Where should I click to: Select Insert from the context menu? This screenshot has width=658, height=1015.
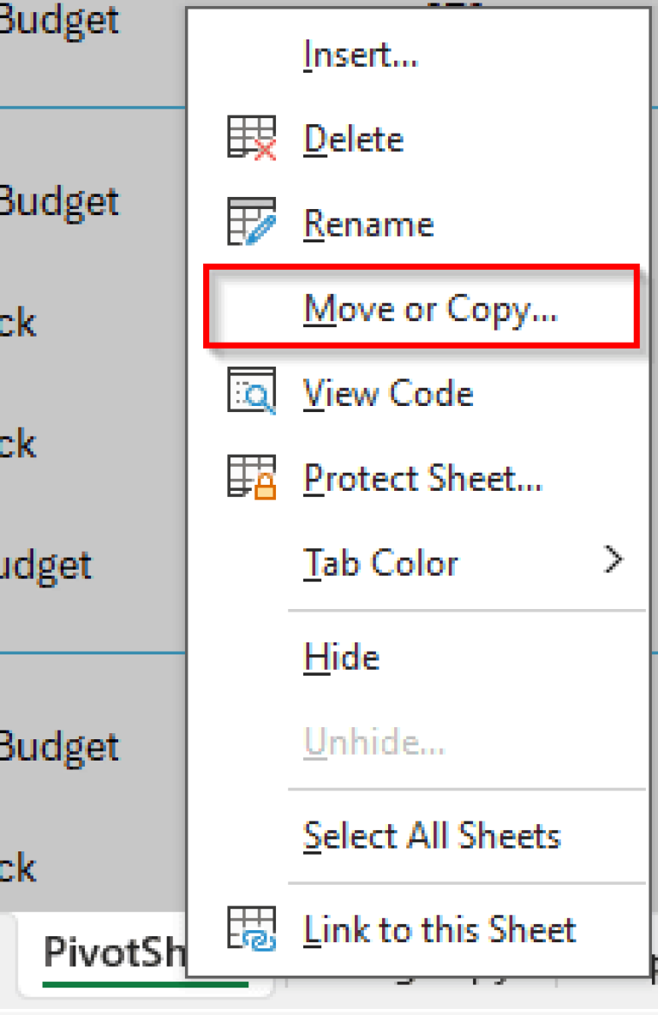[x=360, y=54]
